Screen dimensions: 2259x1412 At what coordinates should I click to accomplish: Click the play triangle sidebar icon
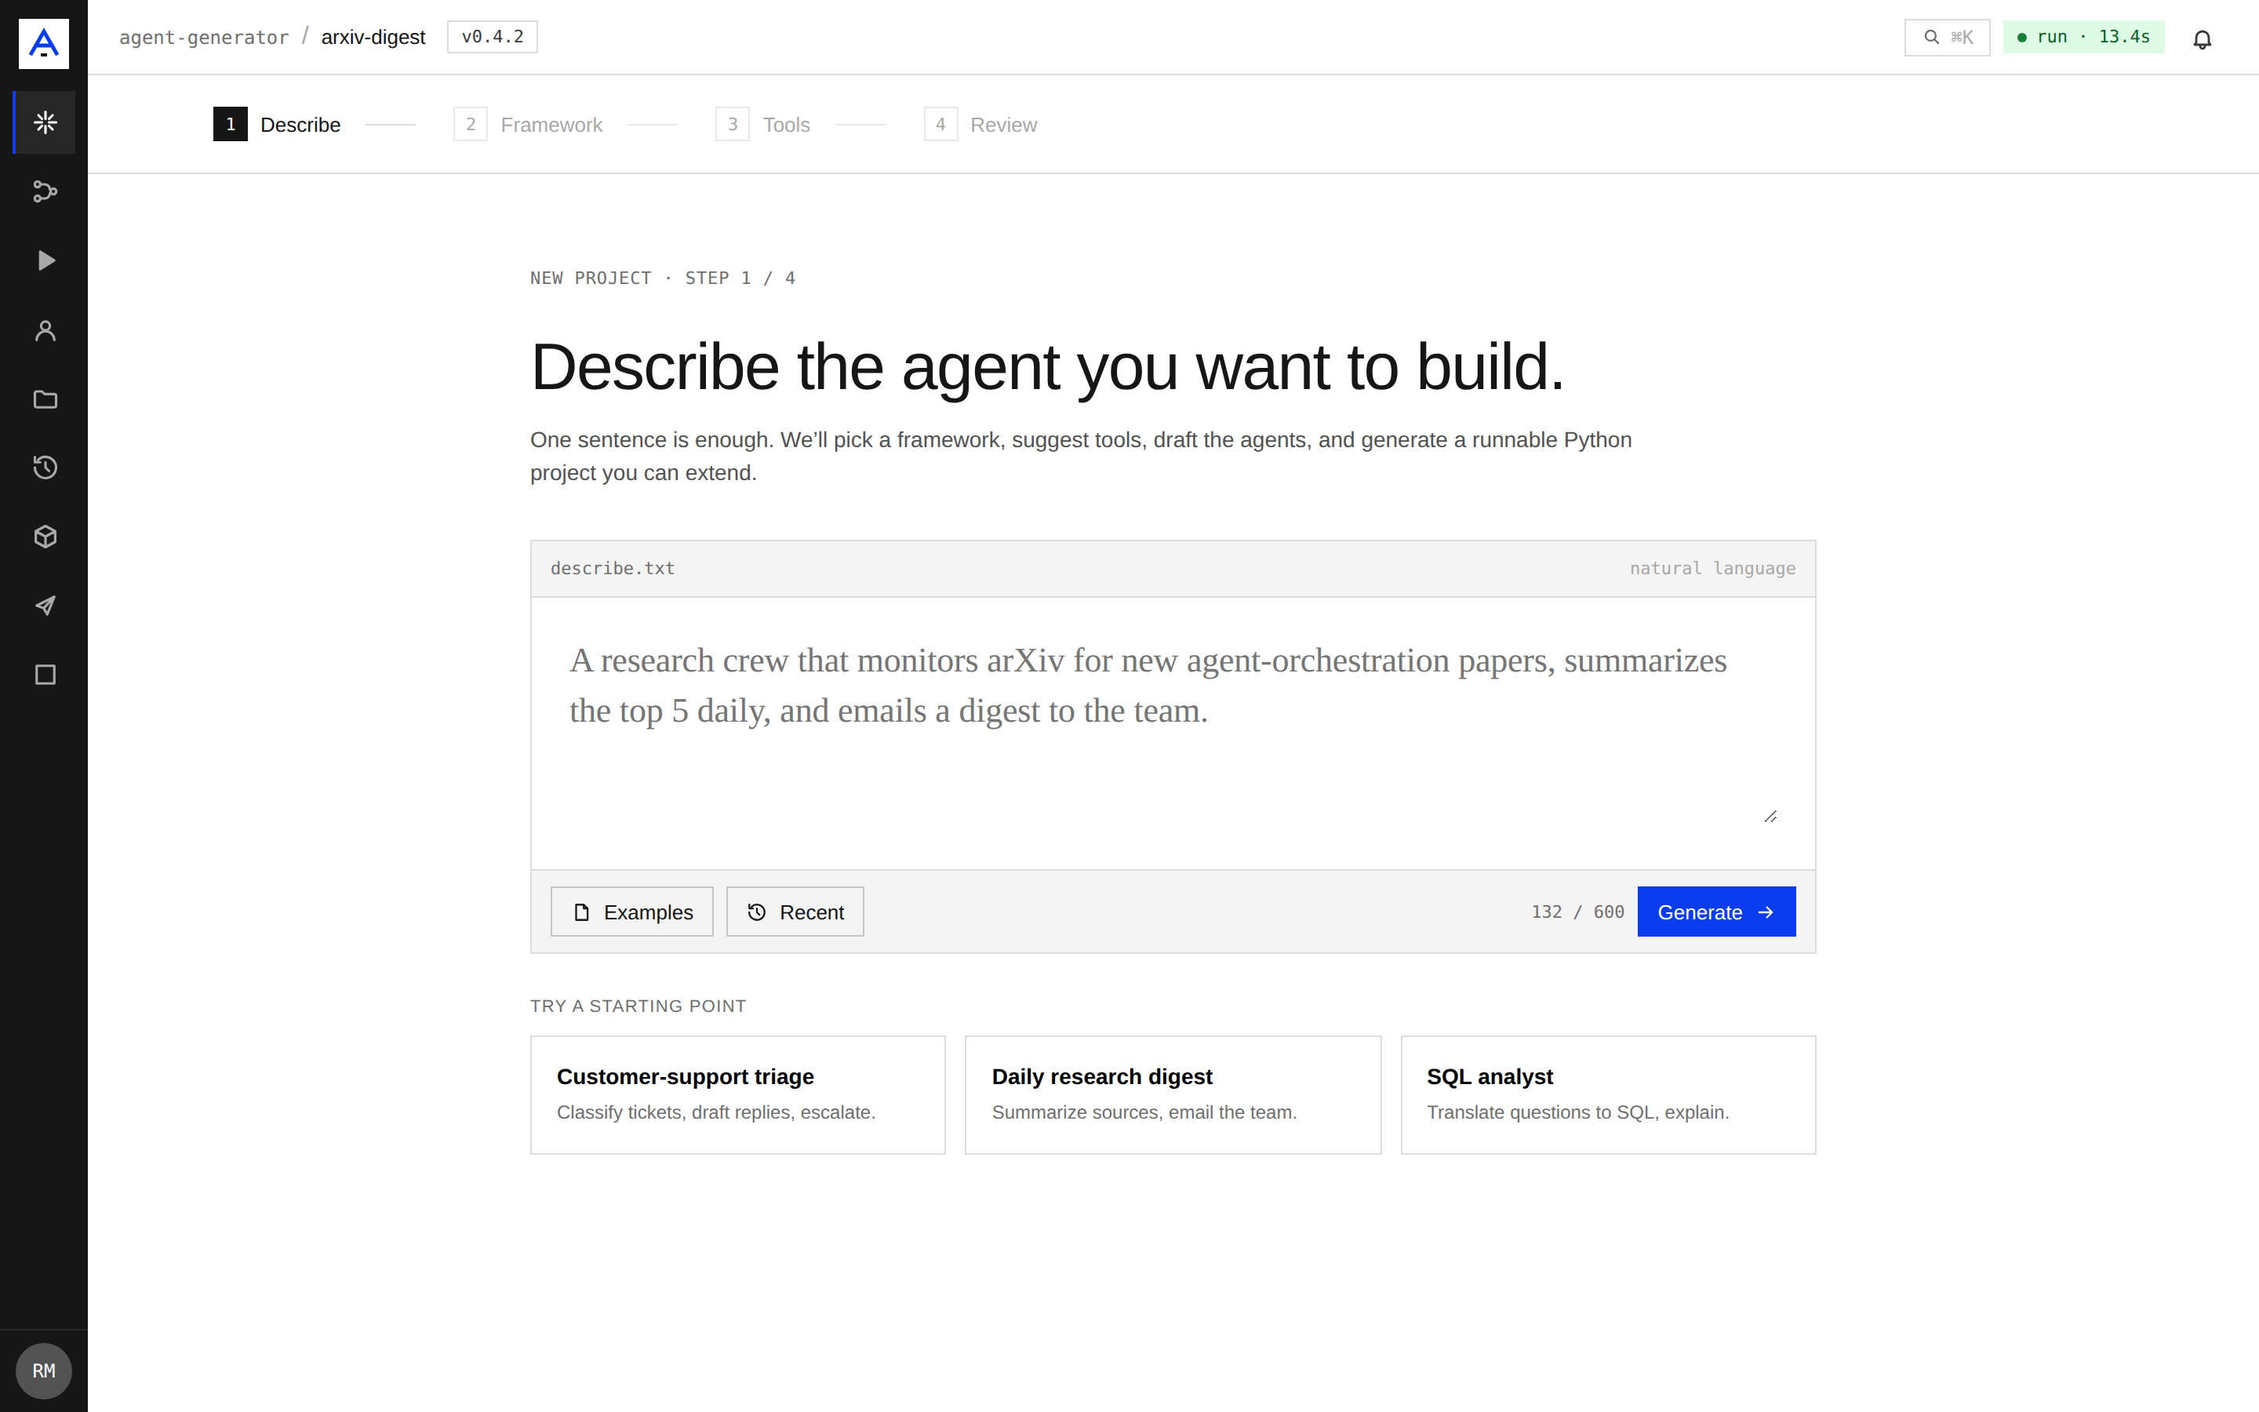45,260
